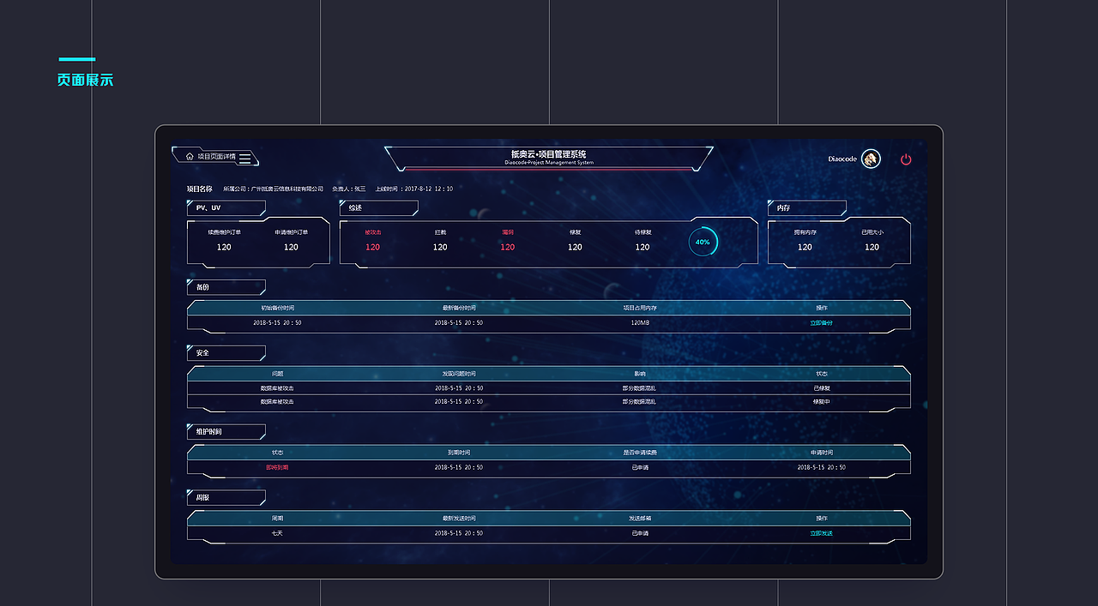1098x606 pixels.
Task: Click 已申请 in the 周报 table
Action: [640, 533]
